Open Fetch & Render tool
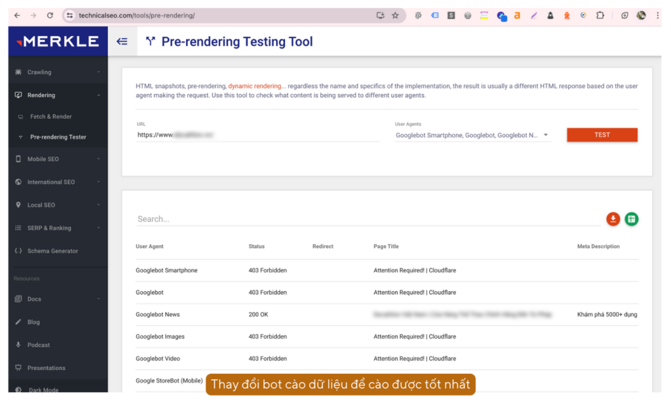This screenshot has height=408, width=671. tap(50, 117)
